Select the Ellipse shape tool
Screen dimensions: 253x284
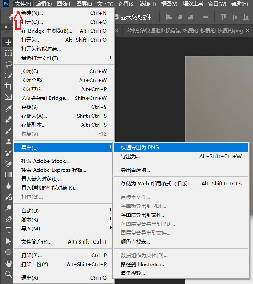(9, 252)
